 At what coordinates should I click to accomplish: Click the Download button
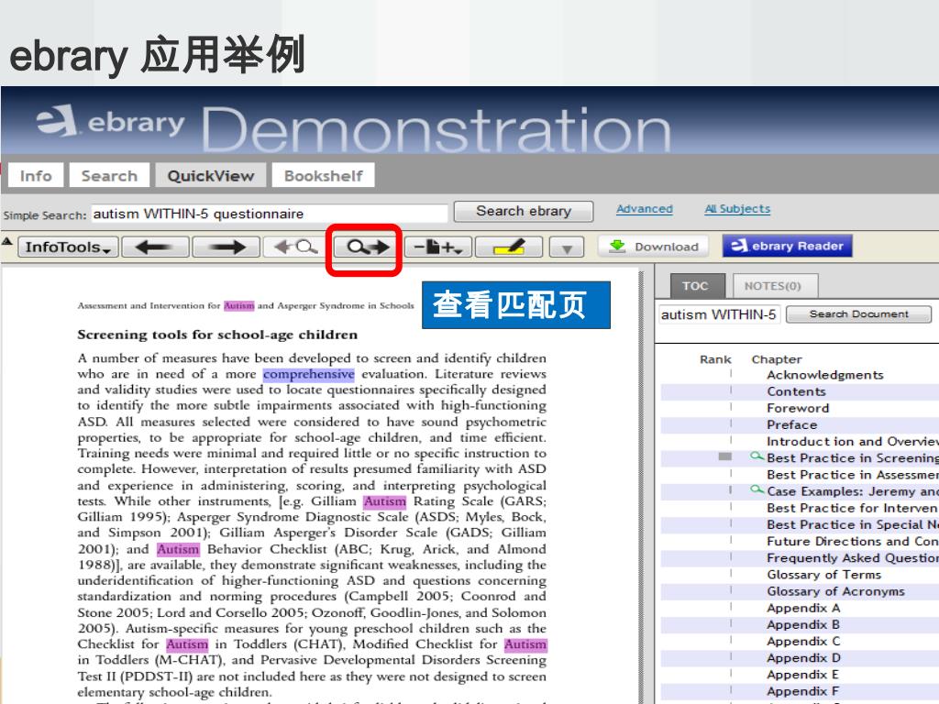[x=653, y=246]
